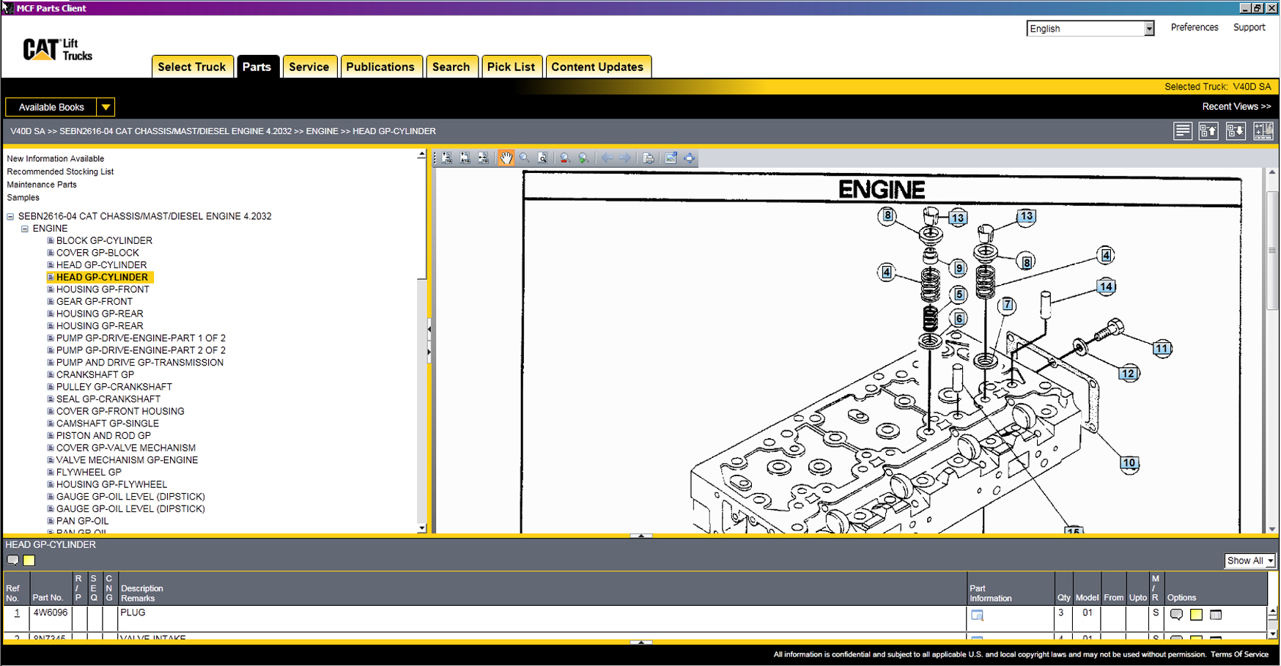Viewport: 1281px width, 666px height.
Task: Select the hand pan tool
Action: tap(506, 158)
